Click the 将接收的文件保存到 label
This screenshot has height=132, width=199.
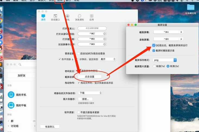coord(65,93)
